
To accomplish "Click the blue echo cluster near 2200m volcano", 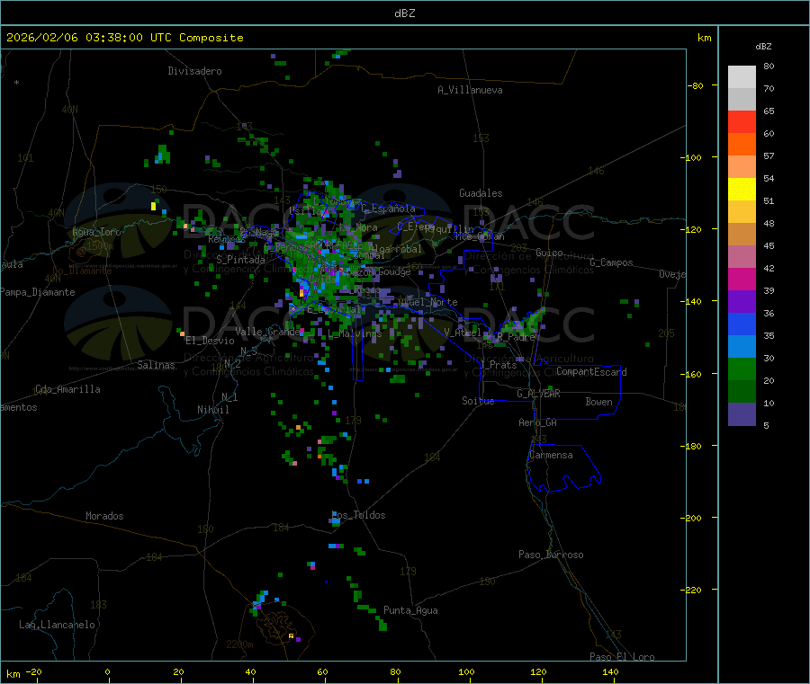I will point(262,599).
